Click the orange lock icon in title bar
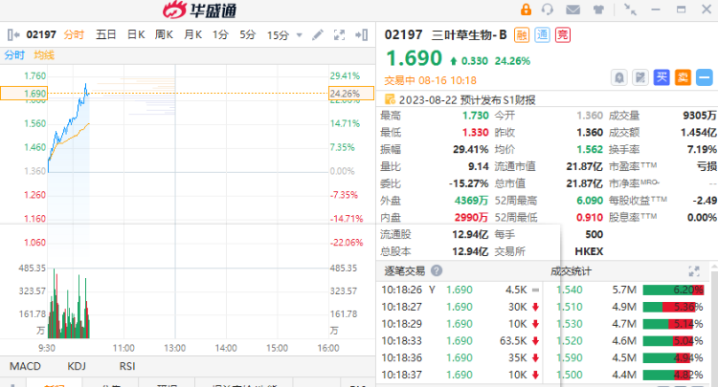 click(526, 10)
